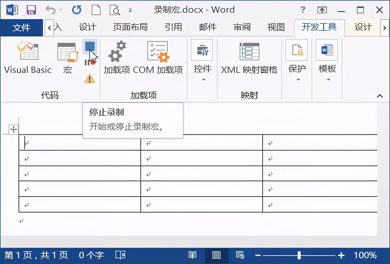Open the Add-ins (加载项) dialog
Screen dimensions: 390x264
[117, 58]
